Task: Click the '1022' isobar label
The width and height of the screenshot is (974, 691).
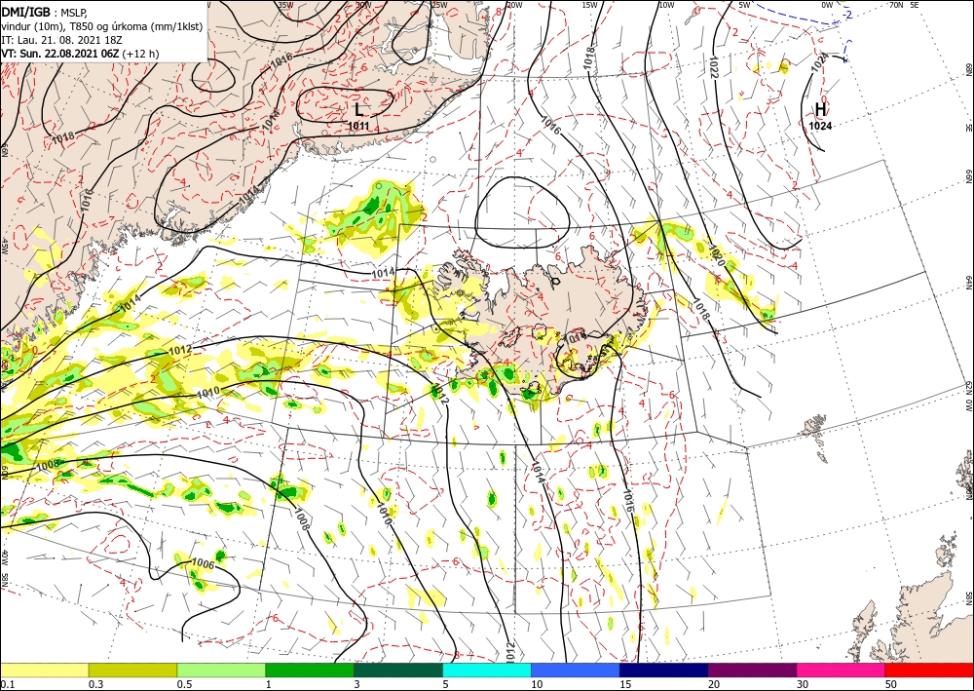Action: tap(713, 66)
